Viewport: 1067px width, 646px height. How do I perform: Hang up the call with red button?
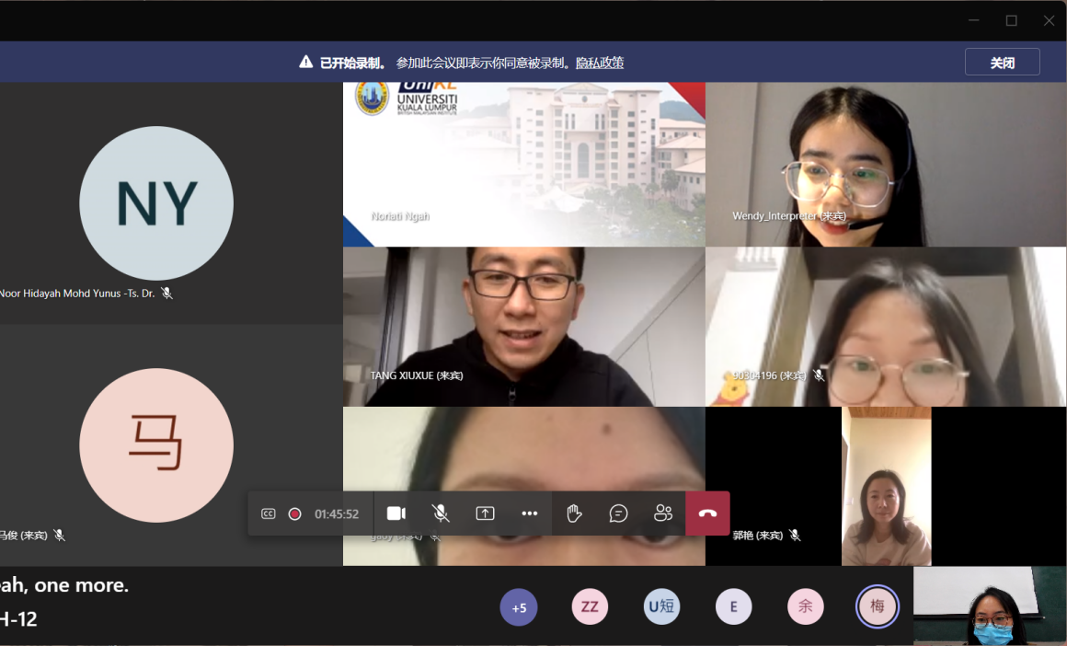point(707,513)
